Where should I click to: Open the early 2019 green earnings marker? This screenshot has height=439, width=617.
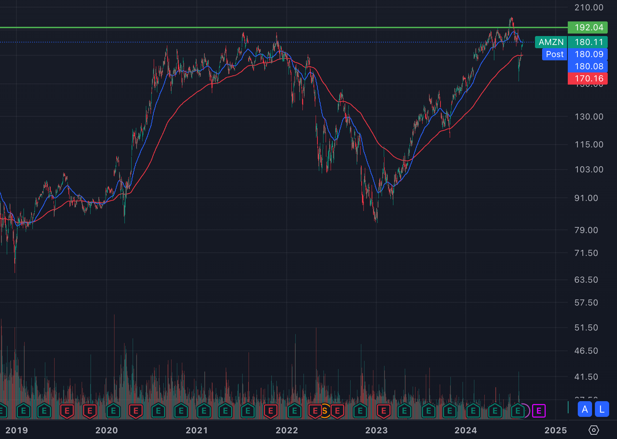23,411
